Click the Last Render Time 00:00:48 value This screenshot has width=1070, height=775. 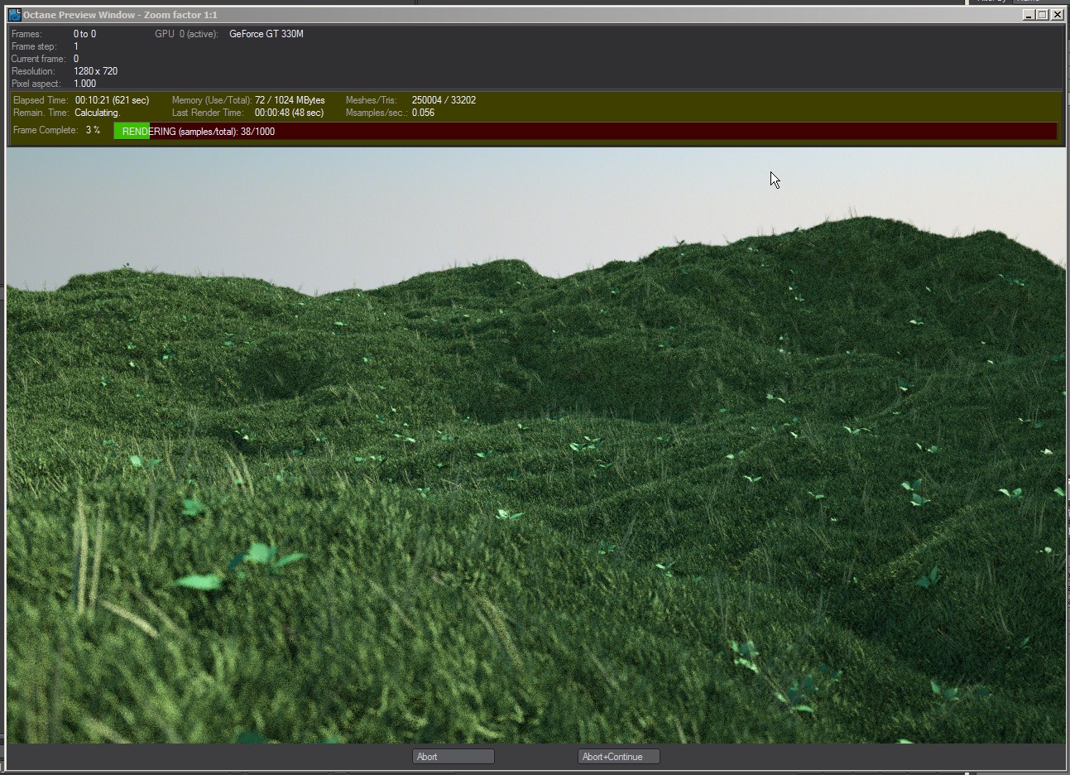coord(289,113)
